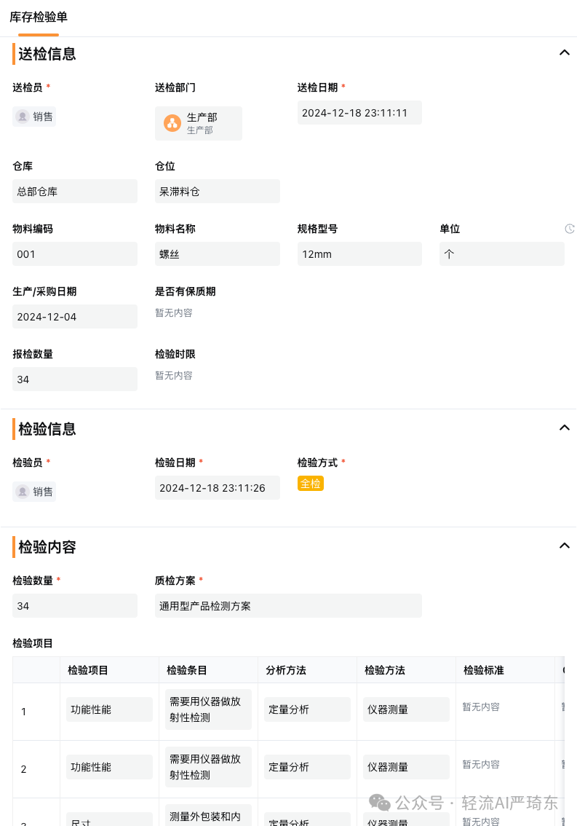Select the 库存检验单 tab
The width and height of the screenshot is (577, 826).
[39, 17]
